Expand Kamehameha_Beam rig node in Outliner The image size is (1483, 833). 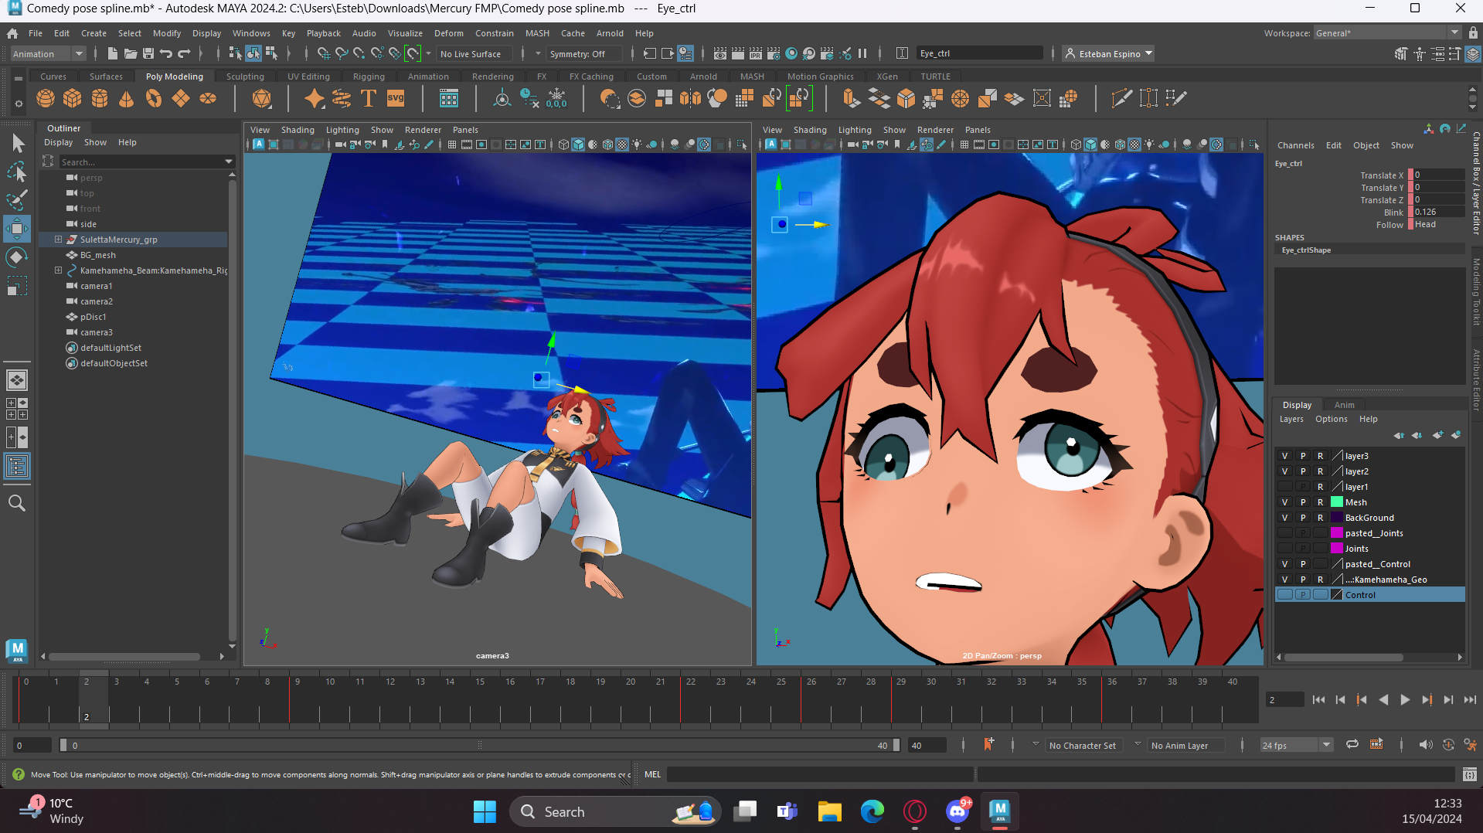click(58, 270)
